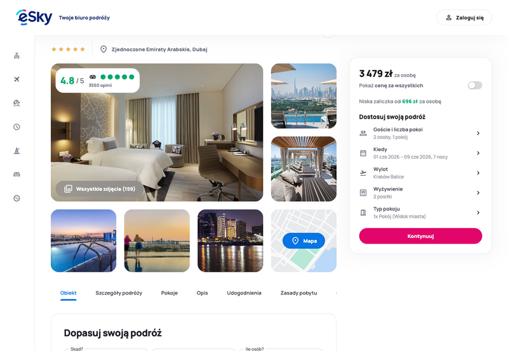This screenshot has height=351, width=508.
Task: Open the beach umbrella holidays sidebar icon
Action: [x=17, y=103]
